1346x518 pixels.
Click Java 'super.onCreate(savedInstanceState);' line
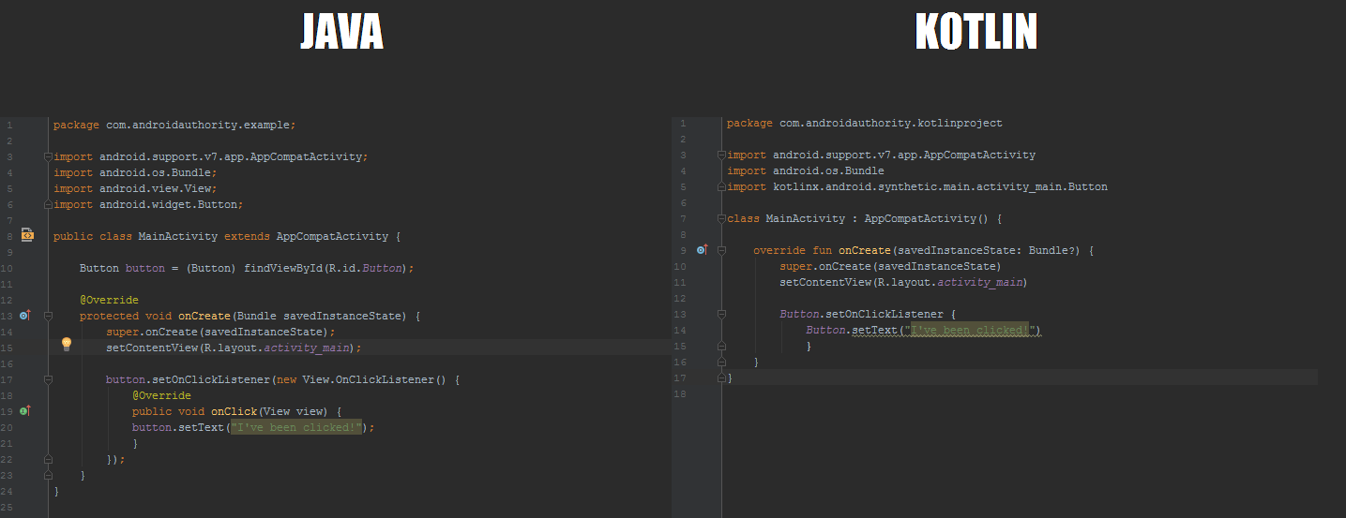click(x=220, y=332)
